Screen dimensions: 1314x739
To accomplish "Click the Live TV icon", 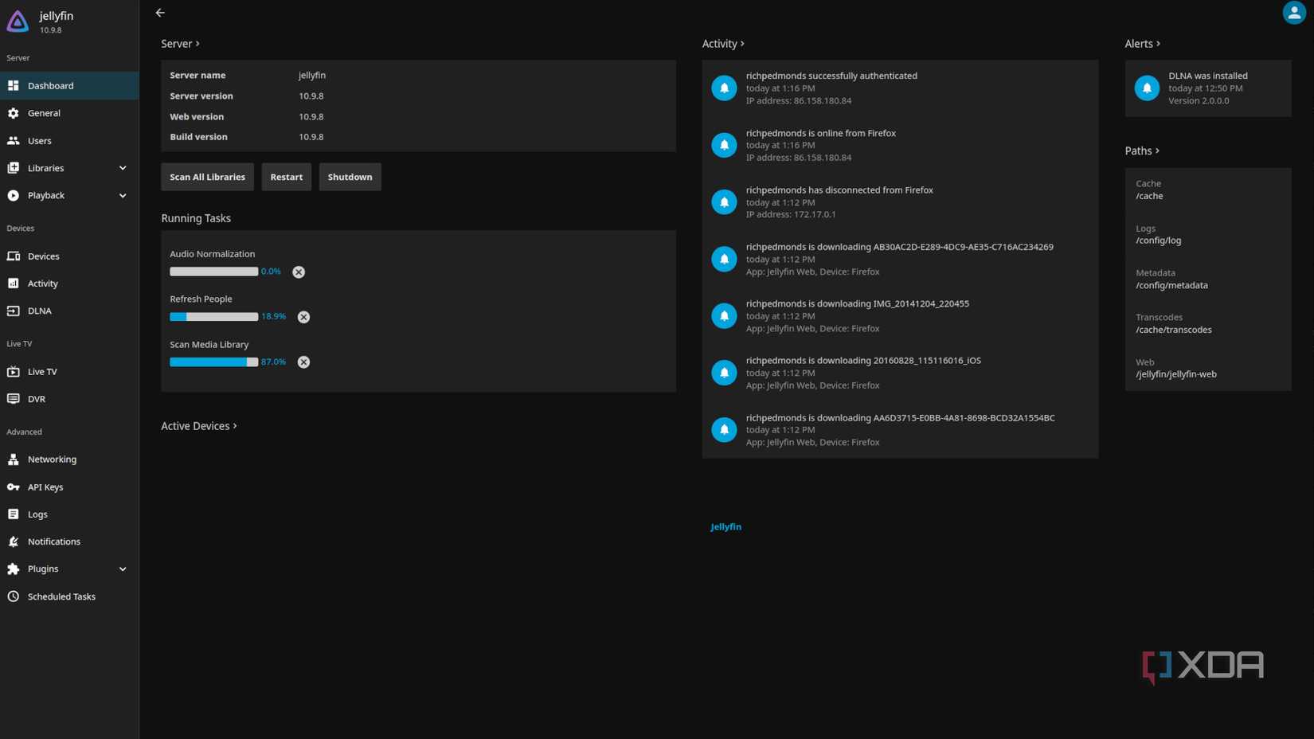I will click(x=14, y=371).
